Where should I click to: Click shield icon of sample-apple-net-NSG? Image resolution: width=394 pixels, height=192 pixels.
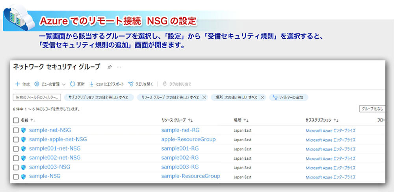point(23,140)
